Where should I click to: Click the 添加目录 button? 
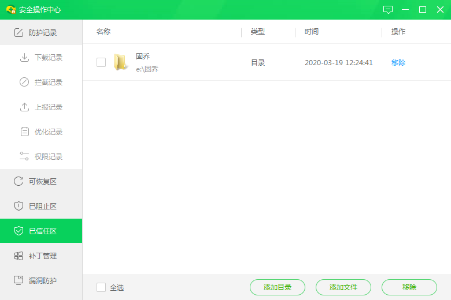[278, 287]
